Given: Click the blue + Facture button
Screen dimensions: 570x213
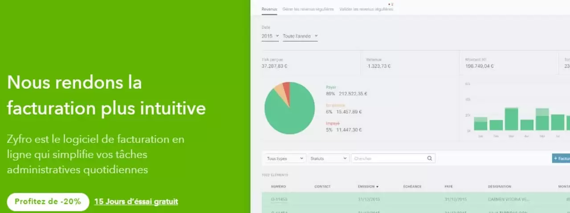Looking at the screenshot, I should 561,158.
